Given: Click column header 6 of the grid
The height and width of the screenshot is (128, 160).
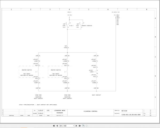Looking at the screenshot, I should [x=108, y=9].
